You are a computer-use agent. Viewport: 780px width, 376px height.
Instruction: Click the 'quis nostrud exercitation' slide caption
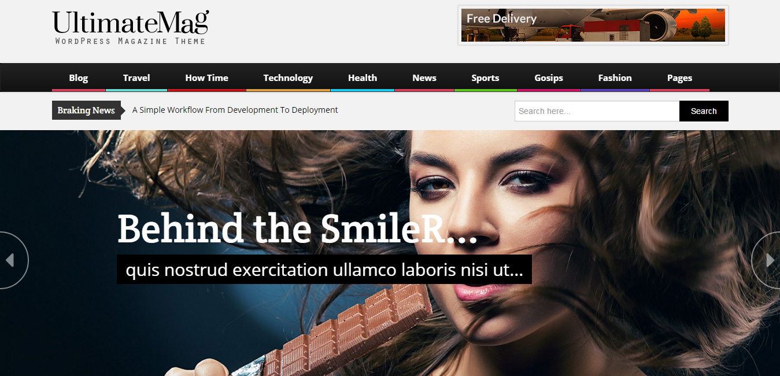pos(324,270)
